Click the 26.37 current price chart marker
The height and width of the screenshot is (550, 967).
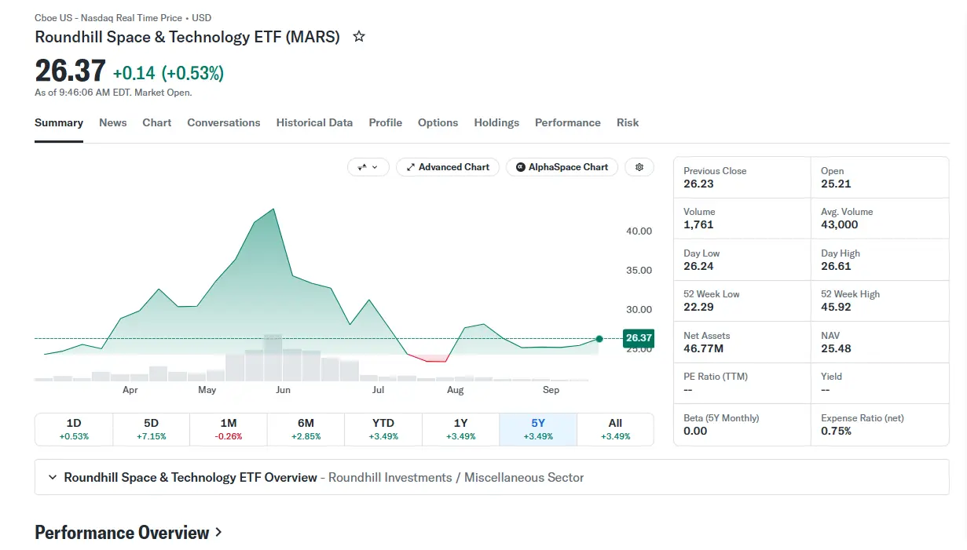coord(638,338)
